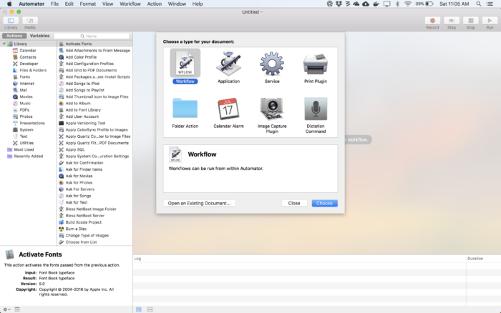Select PDFs category in Library
The height and width of the screenshot is (313, 501).
tap(24, 110)
